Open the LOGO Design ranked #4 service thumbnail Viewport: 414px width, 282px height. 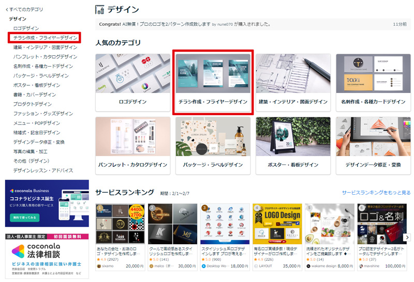277,223
